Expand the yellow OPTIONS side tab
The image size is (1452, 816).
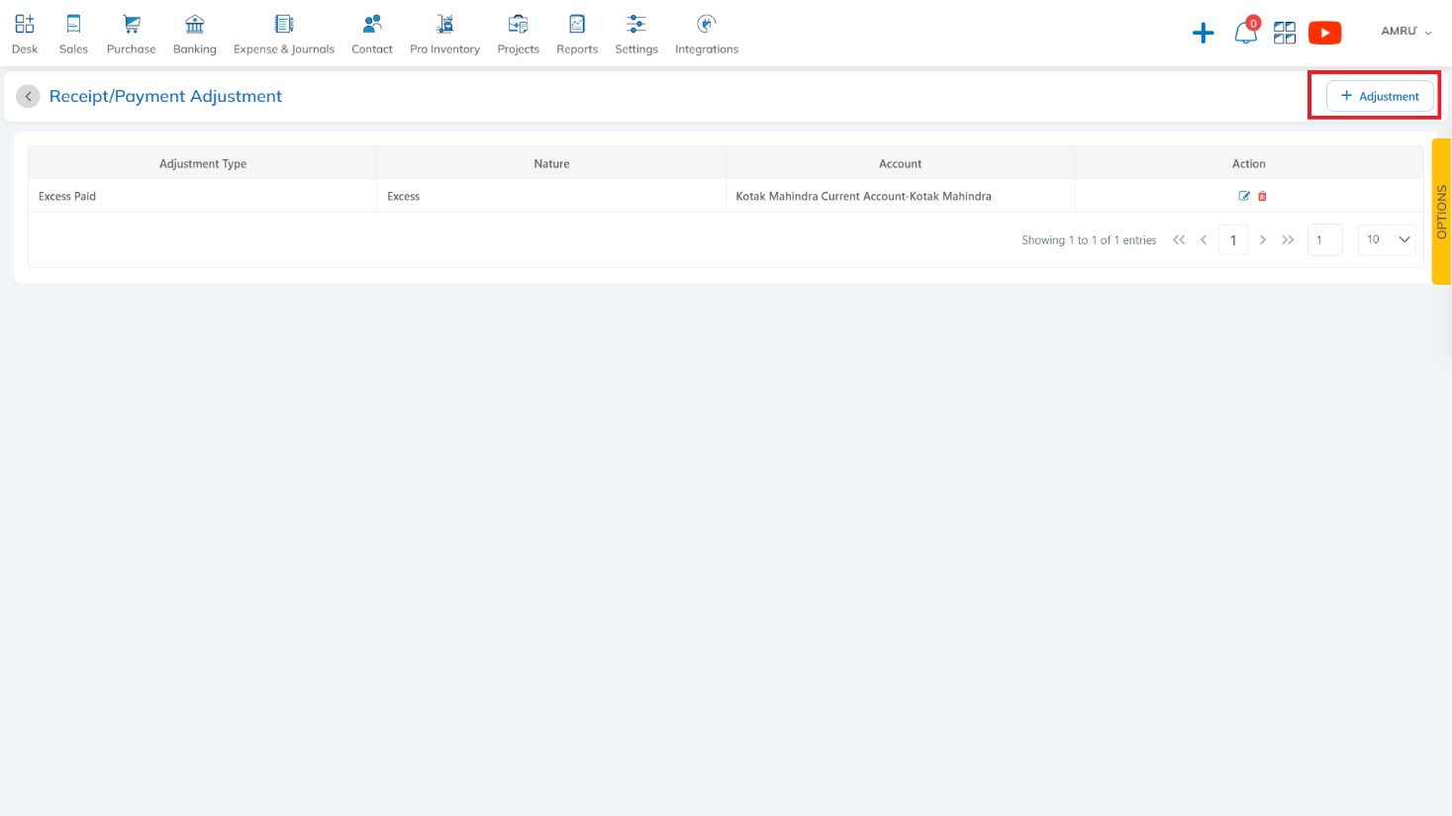coord(1441,212)
